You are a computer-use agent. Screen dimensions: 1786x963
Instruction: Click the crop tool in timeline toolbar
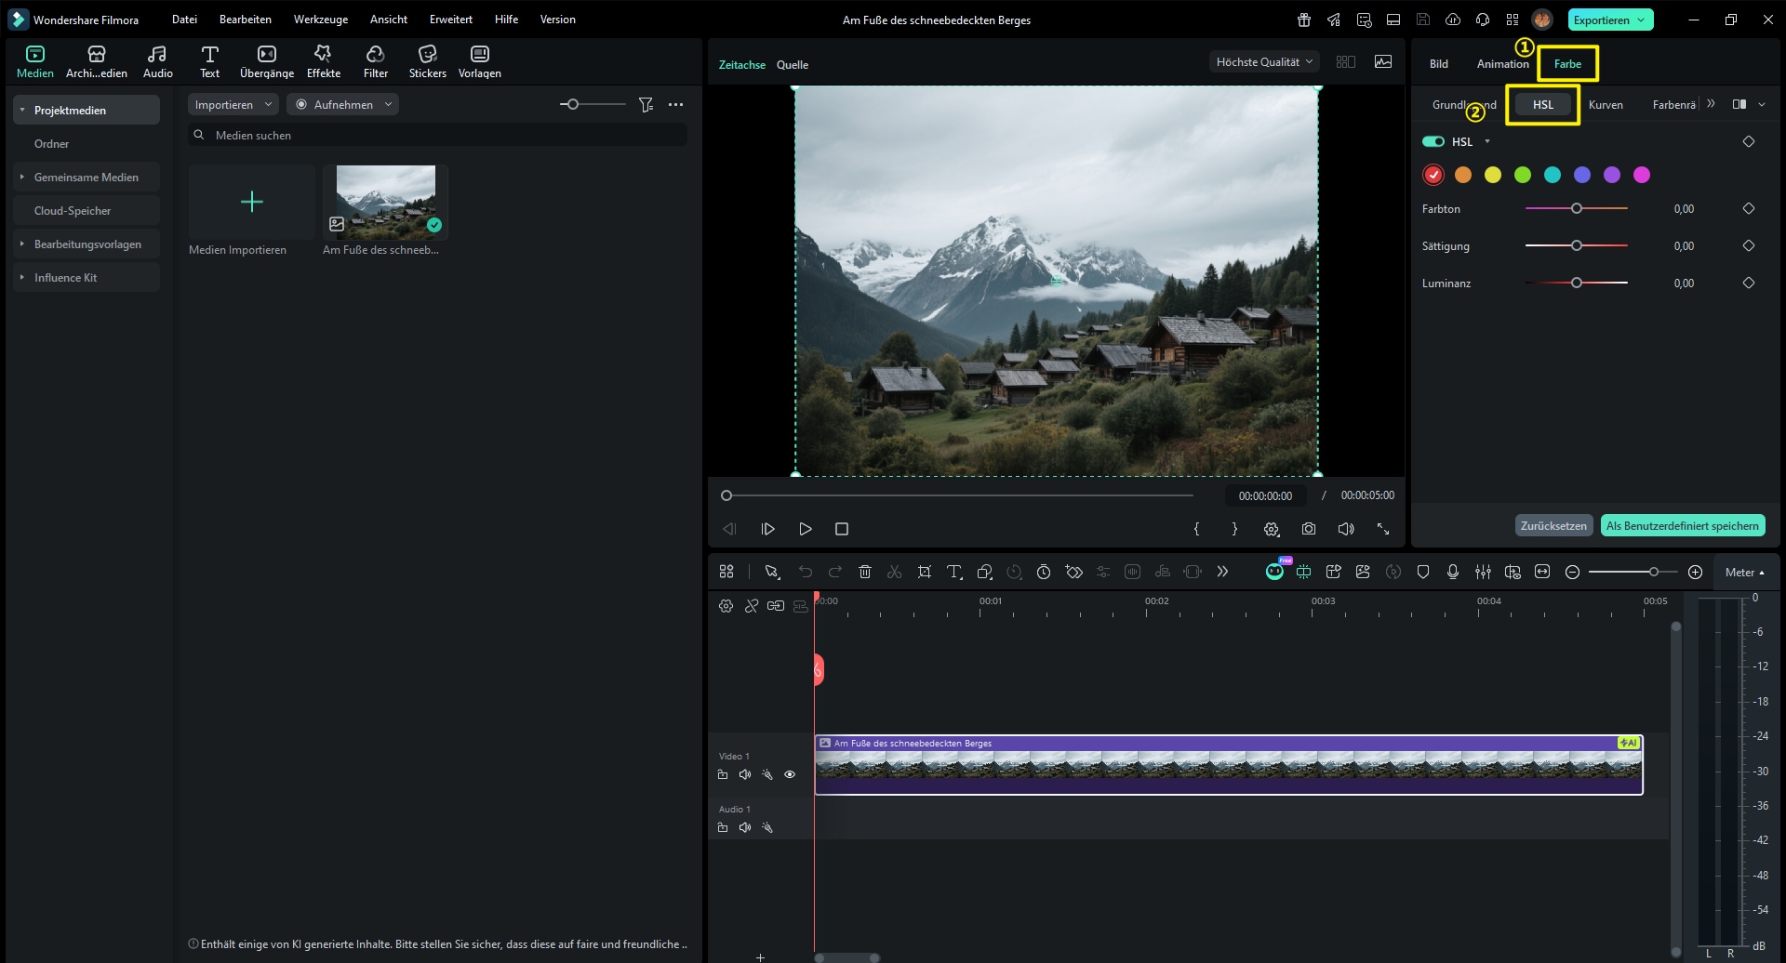924,571
